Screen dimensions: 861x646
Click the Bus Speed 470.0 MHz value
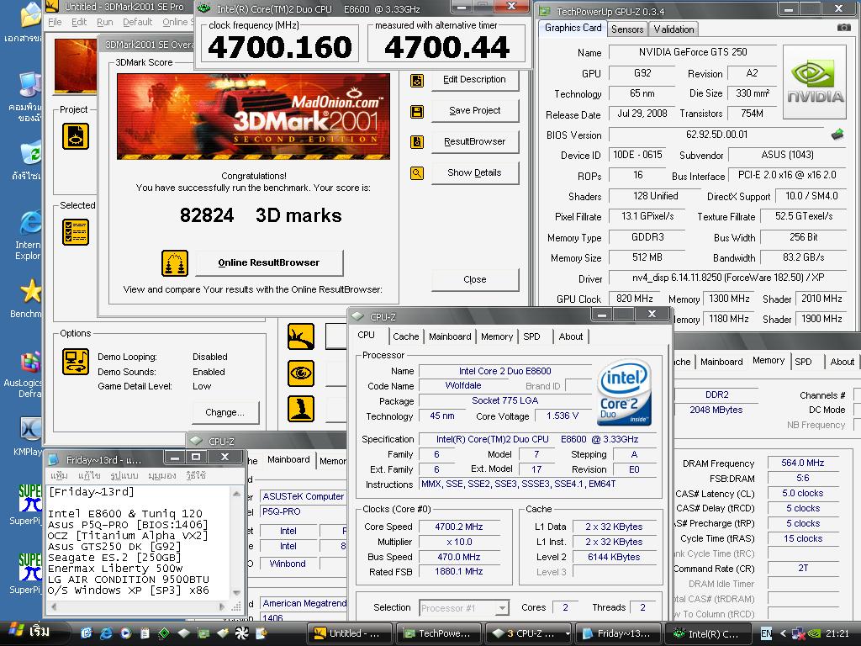[x=459, y=557]
